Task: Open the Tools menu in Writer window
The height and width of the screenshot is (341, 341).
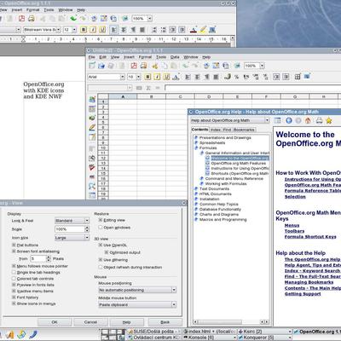Action: pyautogui.click(x=49, y=10)
